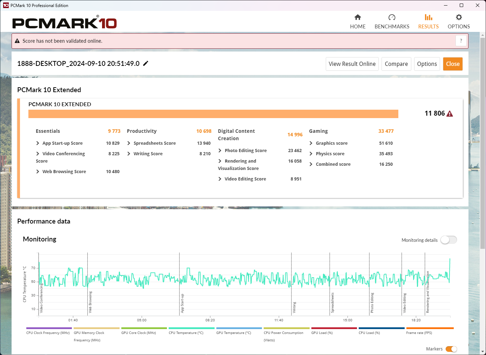Open the result Options button

point(427,64)
